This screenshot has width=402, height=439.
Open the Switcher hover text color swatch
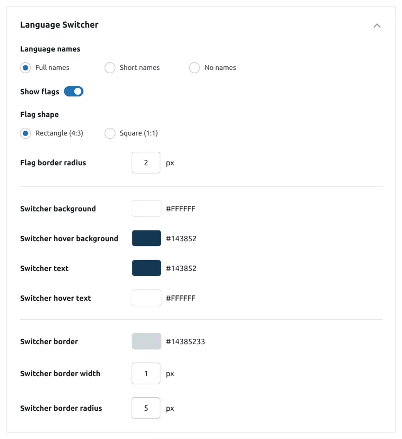pyautogui.click(x=146, y=298)
